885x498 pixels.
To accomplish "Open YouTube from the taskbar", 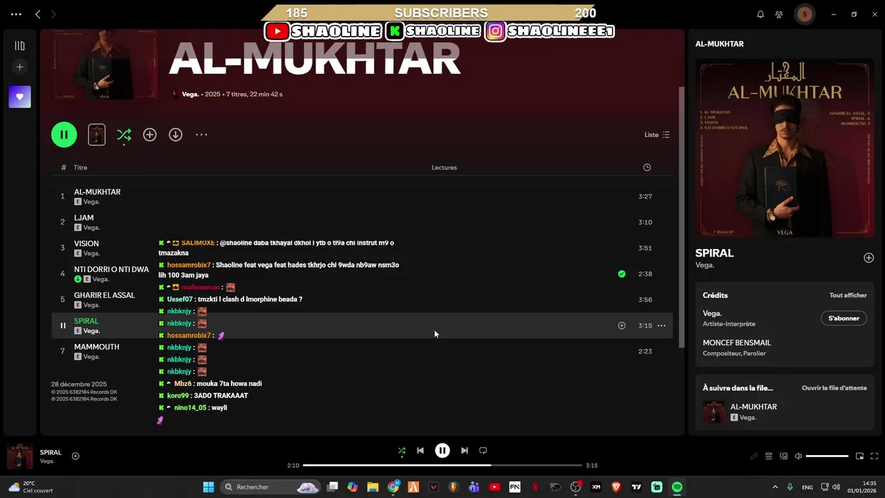I will pyautogui.click(x=494, y=487).
